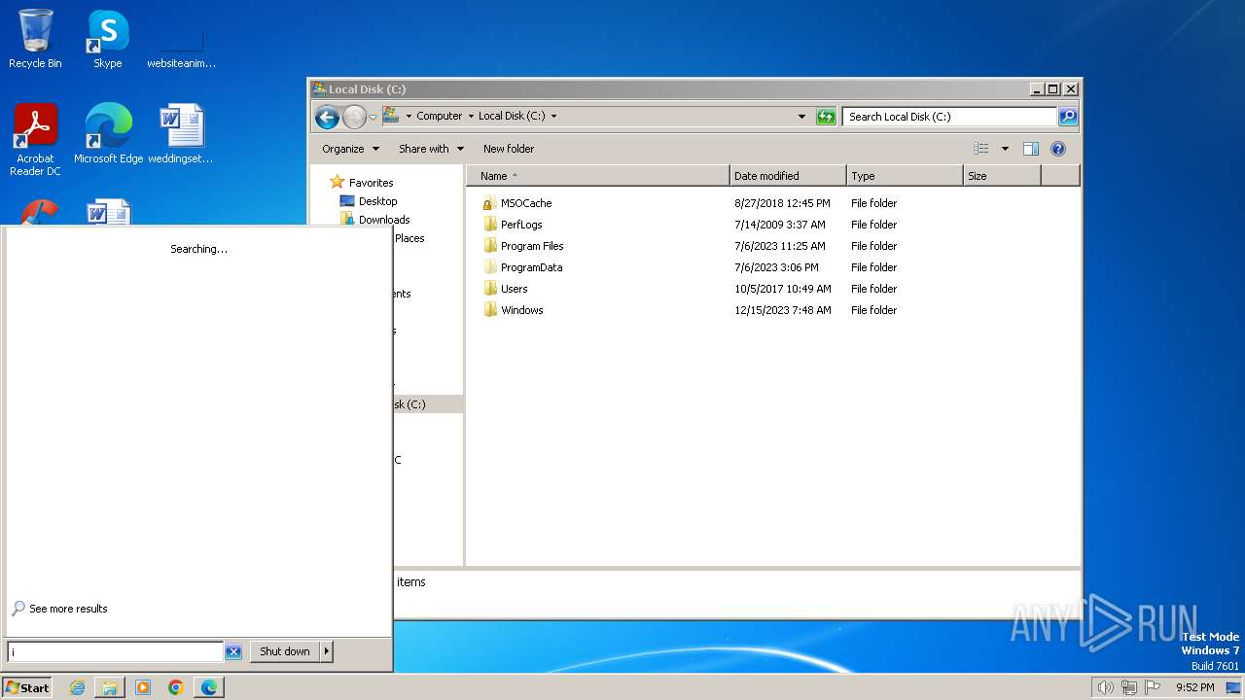Click the 7/14/2009 3:37 AM date cell

[779, 225]
